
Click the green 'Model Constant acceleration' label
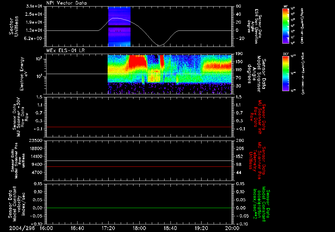pos(261,204)
